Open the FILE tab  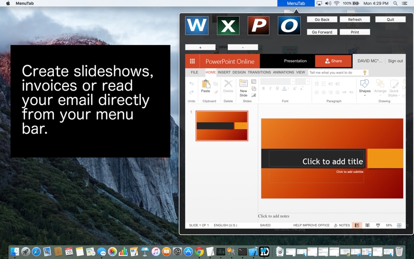(195, 72)
